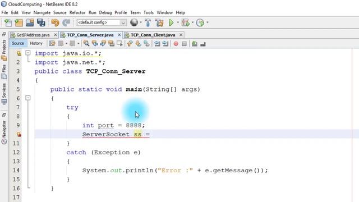Image resolution: width=359 pixels, height=202 pixels.
Task: Click the Redo arrow icon
Action: [x=66, y=22]
